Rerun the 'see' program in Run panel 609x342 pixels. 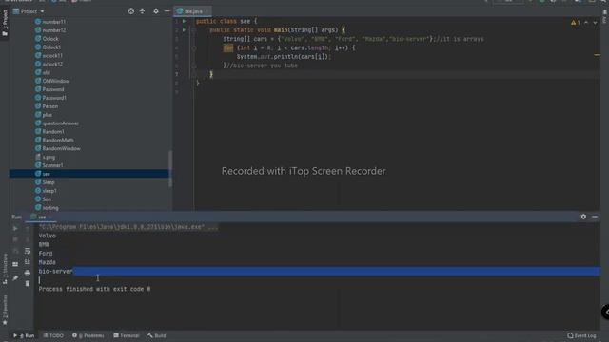point(15,228)
